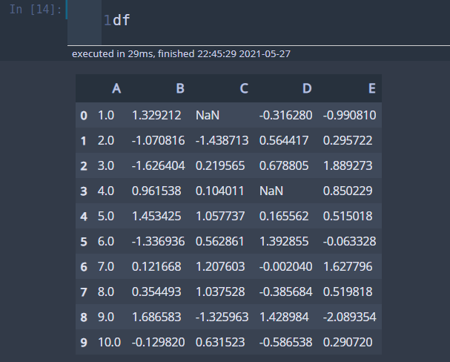
Task: Select row index 9
Action: pos(84,343)
